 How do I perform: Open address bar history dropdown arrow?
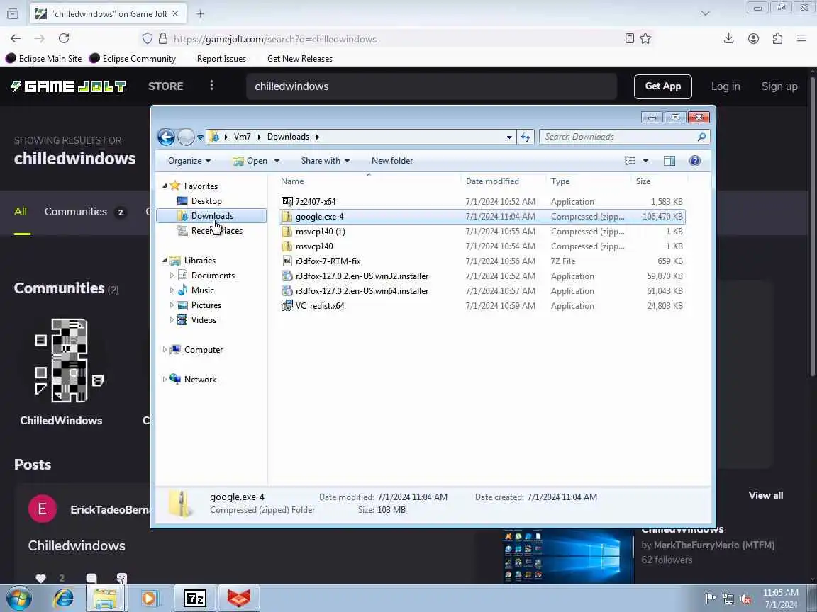(509, 137)
